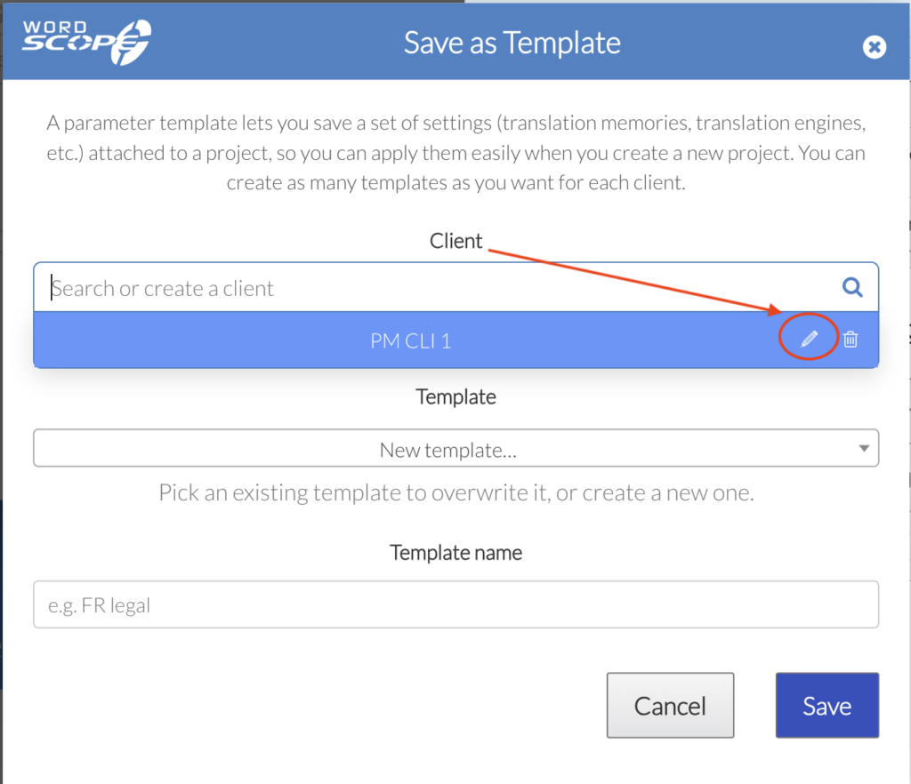The image size is (911, 784).
Task: Open the New template… combo box
Action: point(455,448)
